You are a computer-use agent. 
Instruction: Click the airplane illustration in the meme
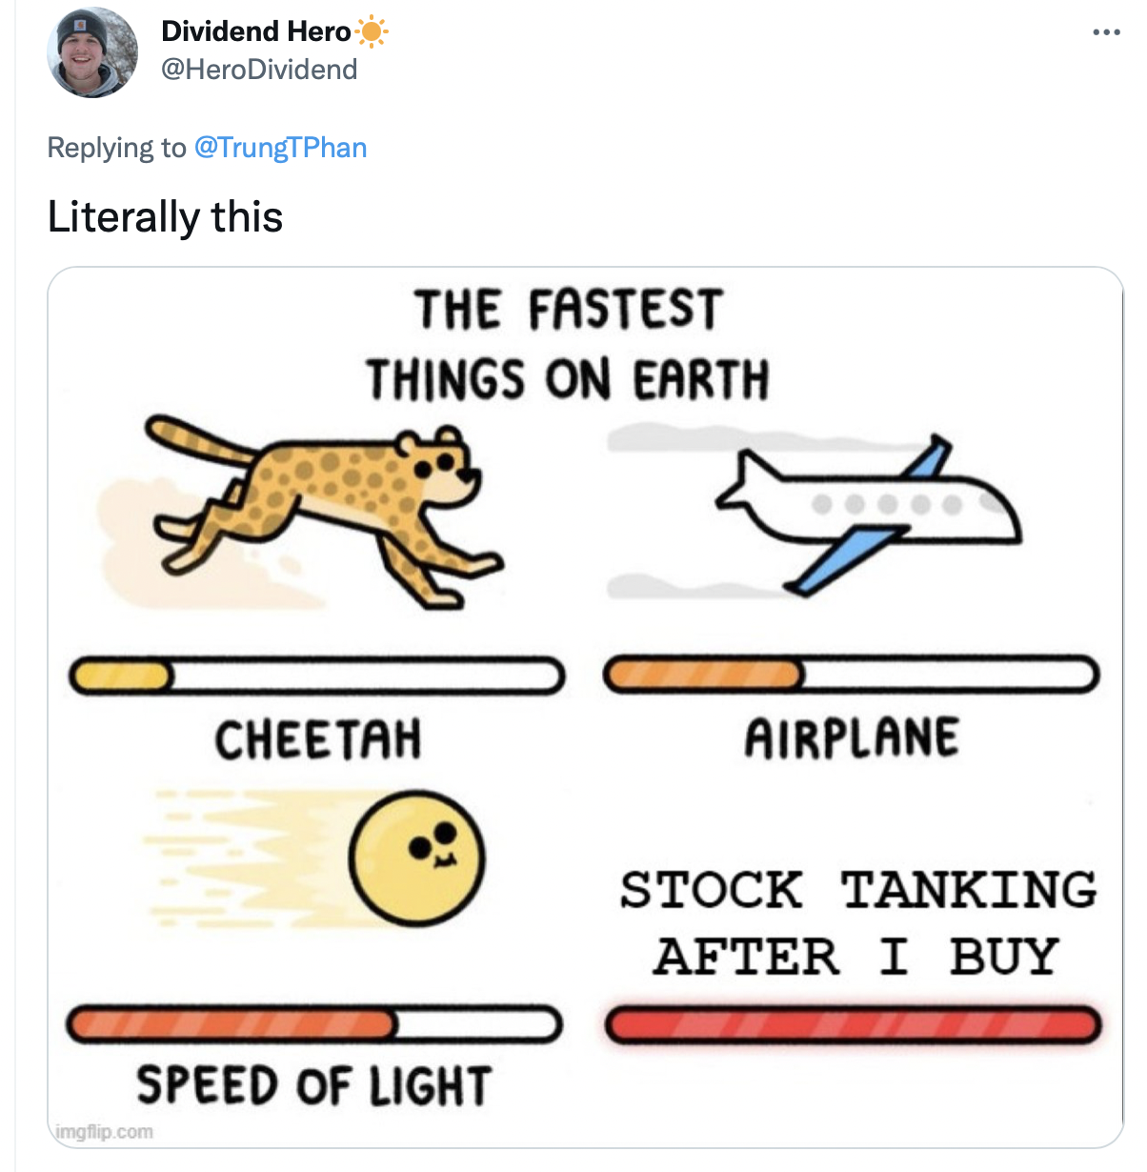867,513
